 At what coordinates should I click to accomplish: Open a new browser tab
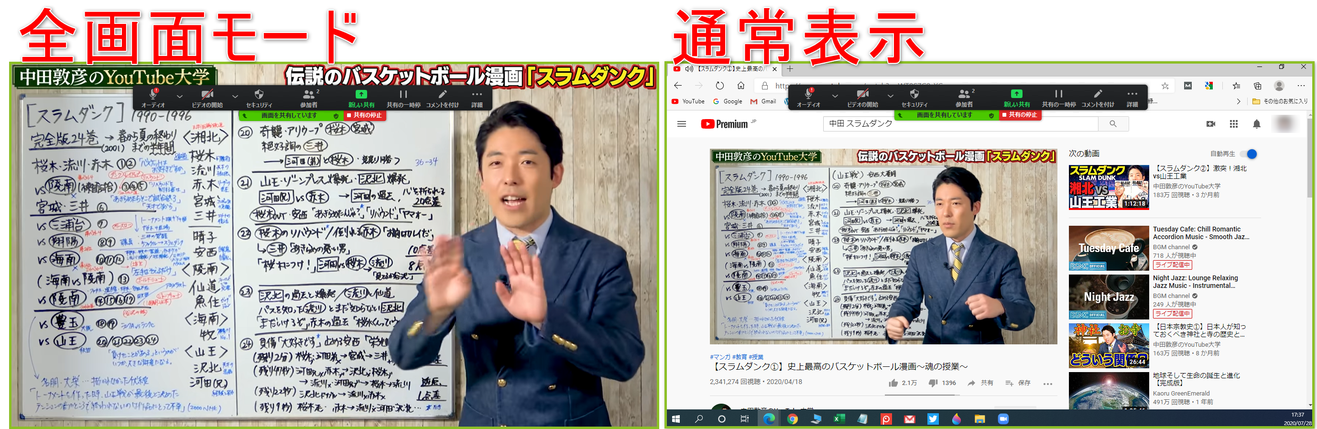point(790,69)
